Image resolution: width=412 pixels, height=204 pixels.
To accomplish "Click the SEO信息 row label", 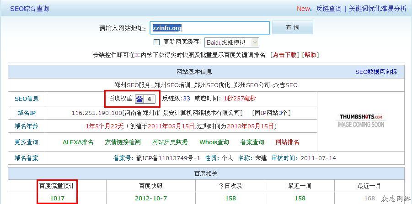I will click(x=27, y=99).
